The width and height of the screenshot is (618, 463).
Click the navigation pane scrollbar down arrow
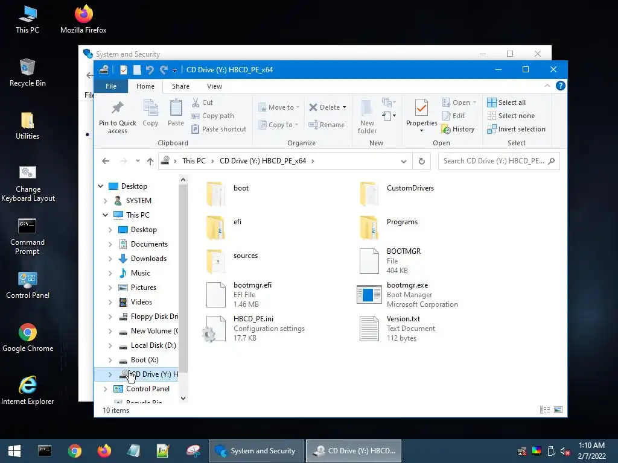coord(183,398)
